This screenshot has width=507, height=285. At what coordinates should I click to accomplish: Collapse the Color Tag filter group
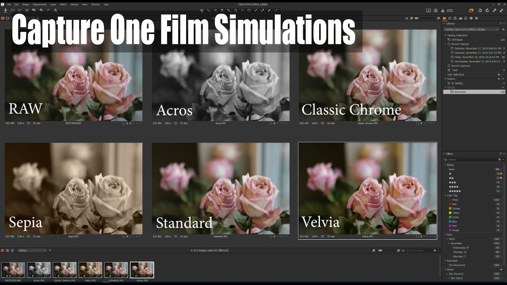(445, 195)
